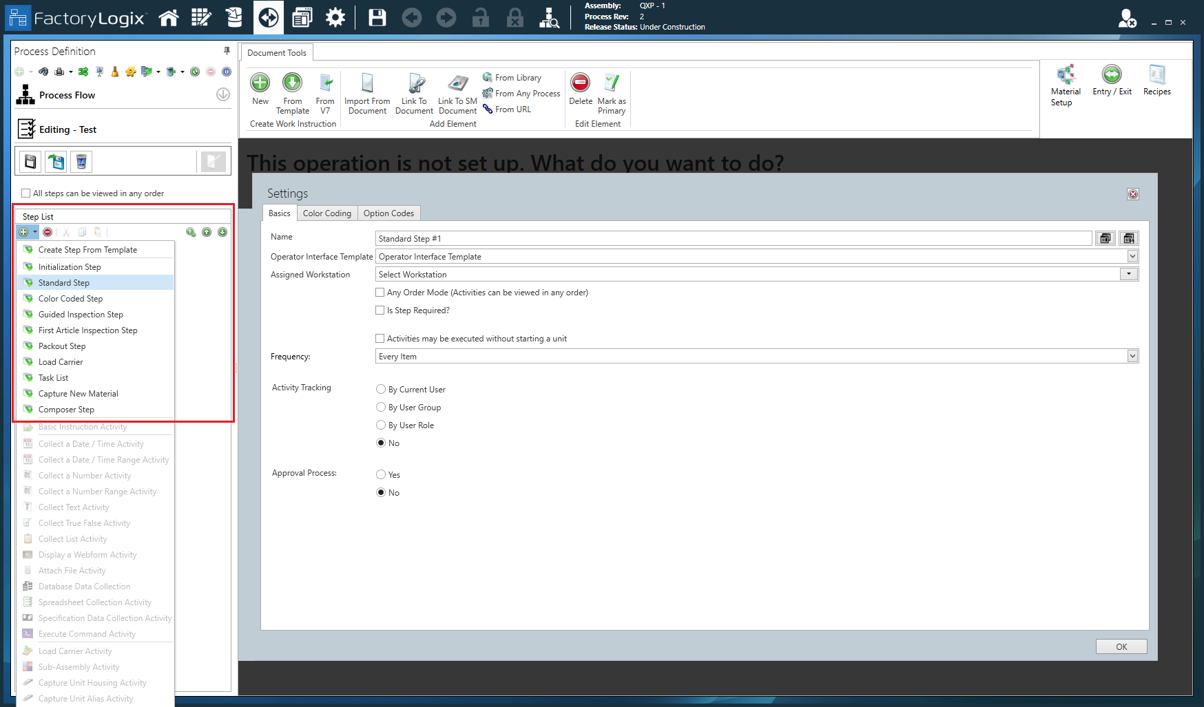Click the OK button
Image resolution: width=1204 pixels, height=707 pixels.
click(x=1121, y=646)
